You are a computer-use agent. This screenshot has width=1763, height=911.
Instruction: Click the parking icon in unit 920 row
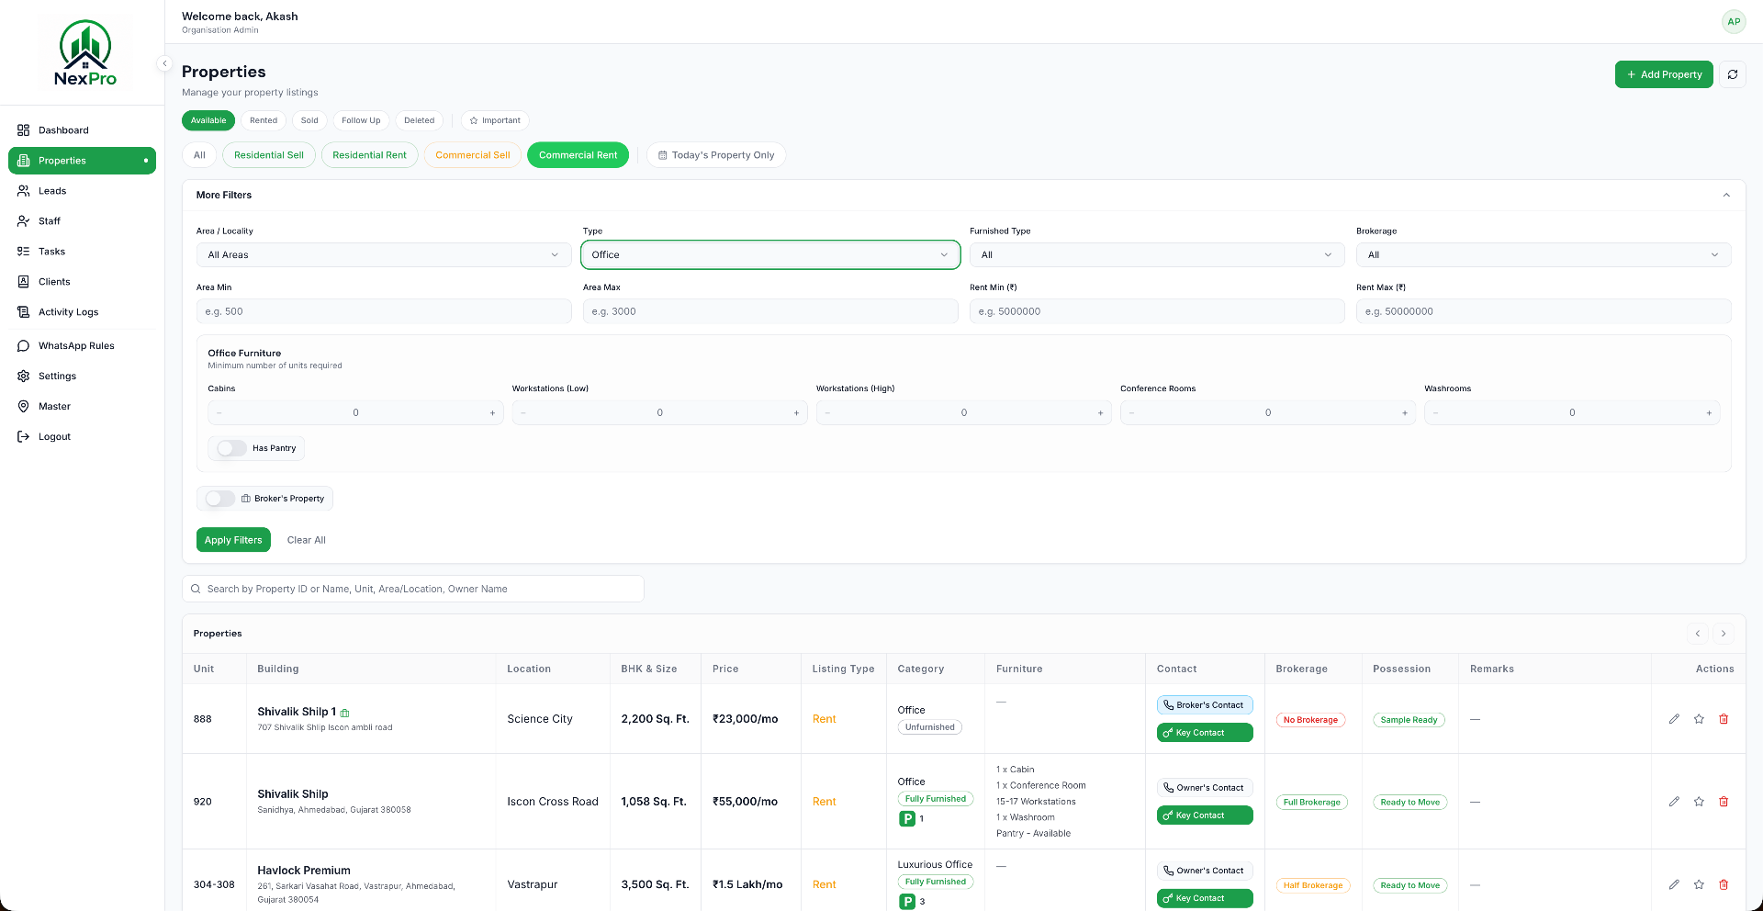tap(907, 819)
